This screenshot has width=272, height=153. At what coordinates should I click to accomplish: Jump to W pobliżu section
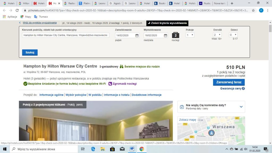(x=95, y=95)
